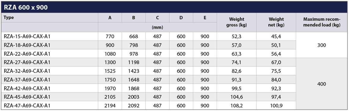Click the B value 2003
Viewport: 349px width, 111px height.
click(x=133, y=97)
